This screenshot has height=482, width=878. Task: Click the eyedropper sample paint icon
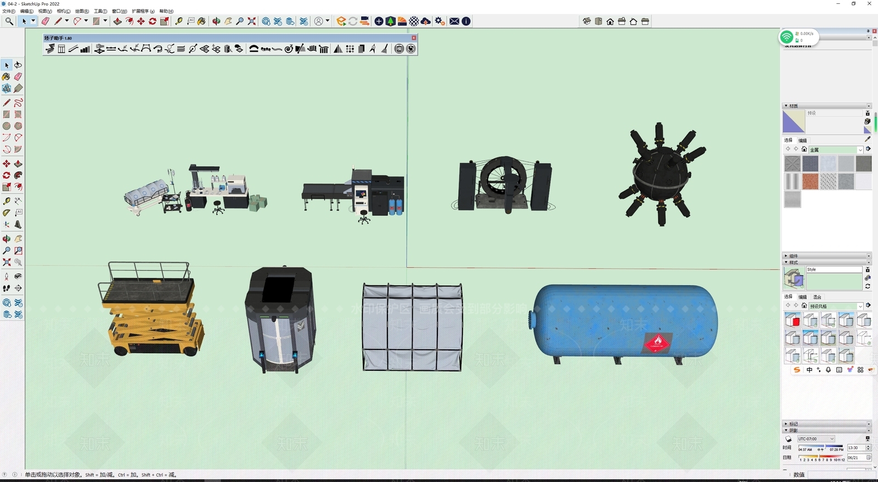pyautogui.click(x=868, y=139)
